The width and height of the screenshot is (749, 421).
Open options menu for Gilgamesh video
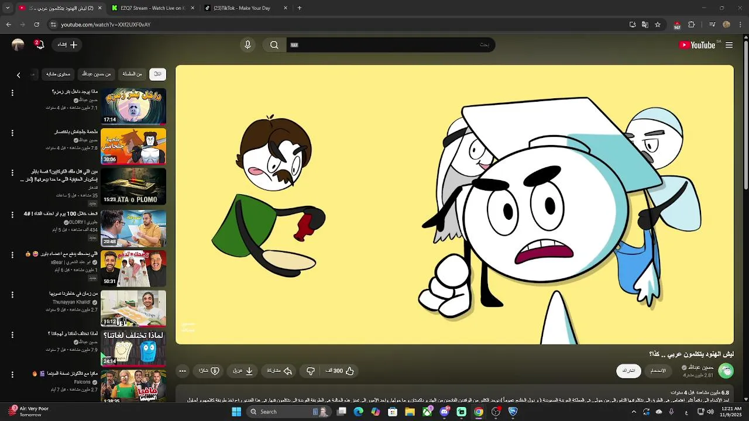(x=12, y=133)
